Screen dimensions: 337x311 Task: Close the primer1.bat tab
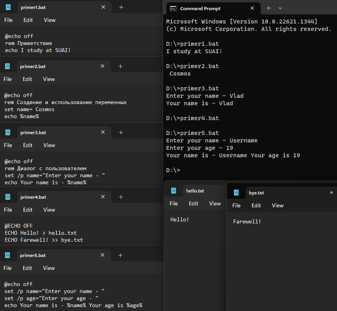[x=103, y=7]
